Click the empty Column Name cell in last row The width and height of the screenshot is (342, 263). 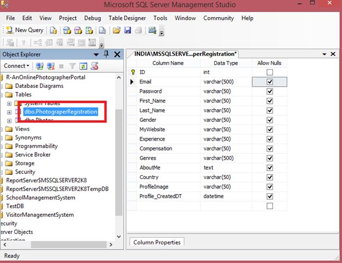click(x=168, y=206)
